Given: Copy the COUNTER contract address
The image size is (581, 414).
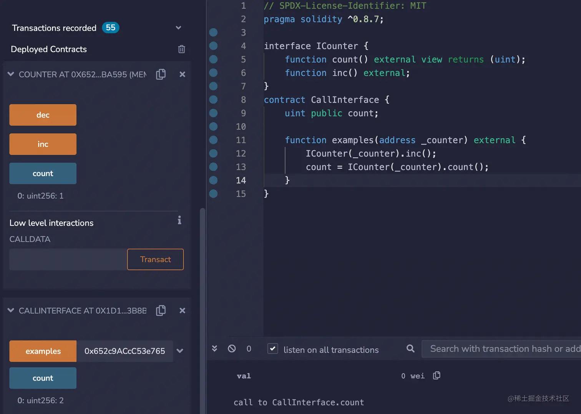Looking at the screenshot, I should click(161, 74).
